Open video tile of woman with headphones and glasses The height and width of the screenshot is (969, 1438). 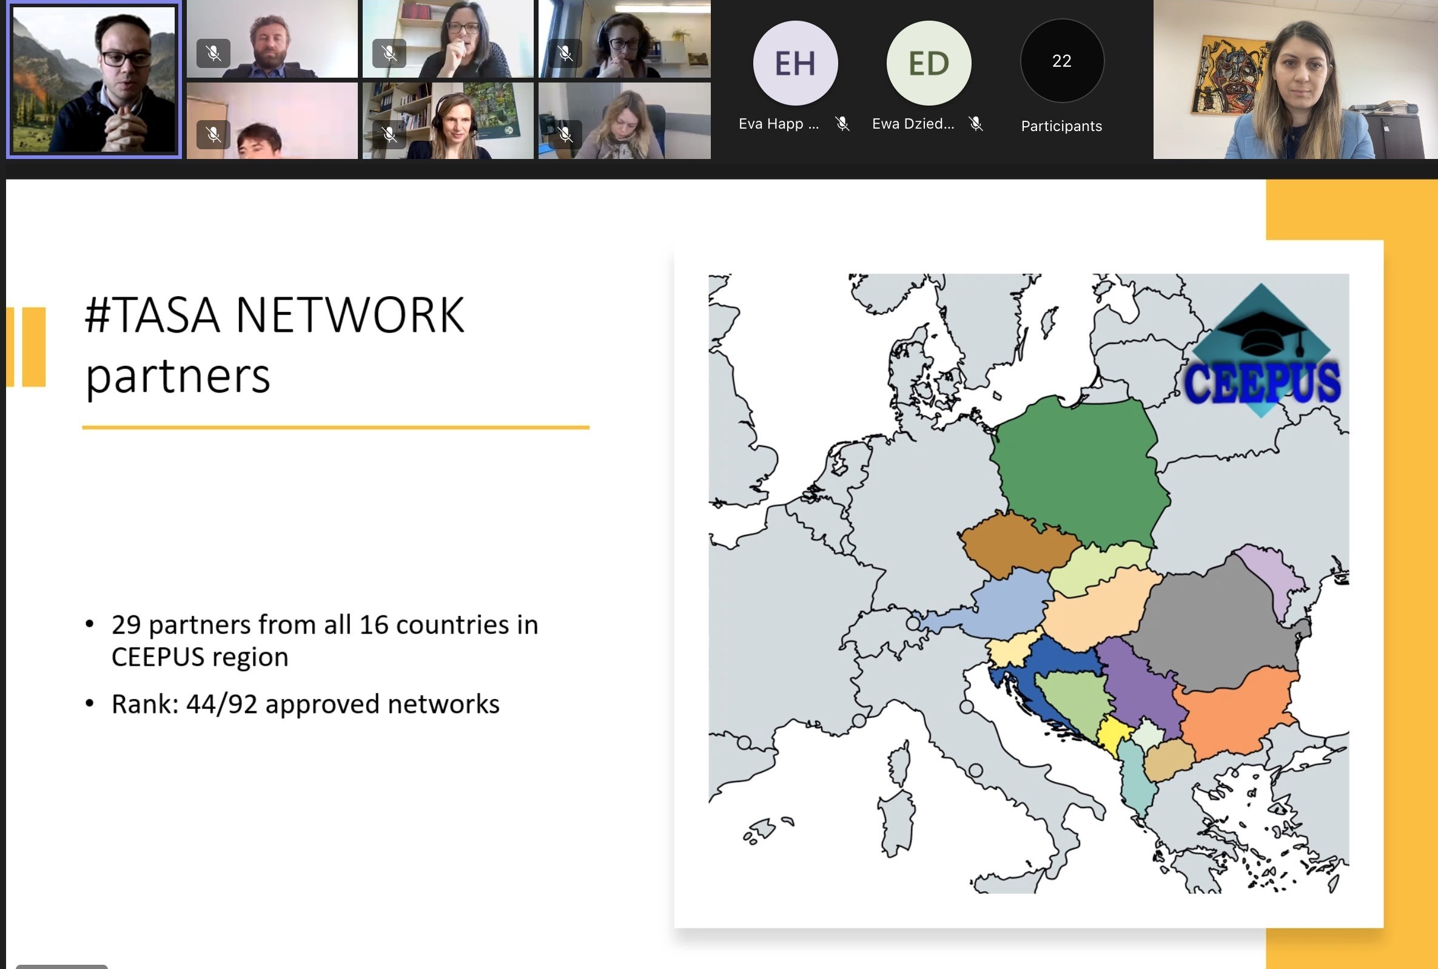pos(625,39)
